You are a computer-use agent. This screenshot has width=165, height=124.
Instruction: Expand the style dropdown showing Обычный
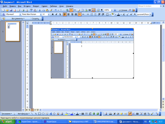[20, 14]
